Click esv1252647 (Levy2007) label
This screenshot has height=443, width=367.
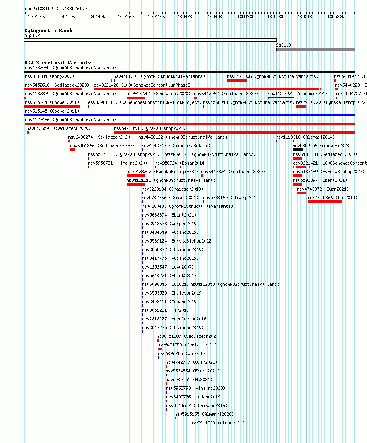point(168,267)
